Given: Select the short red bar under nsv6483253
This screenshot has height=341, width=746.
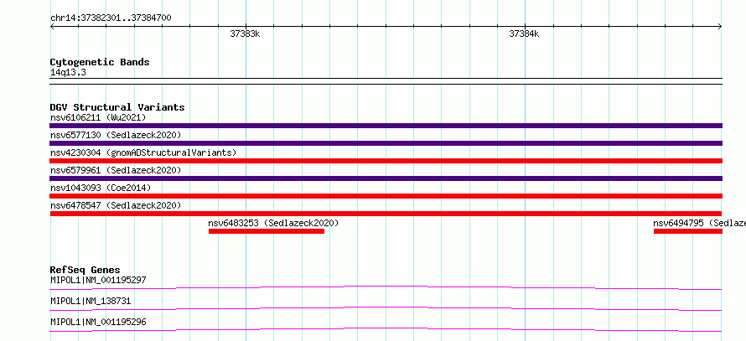Looking at the screenshot, I should point(267,231).
